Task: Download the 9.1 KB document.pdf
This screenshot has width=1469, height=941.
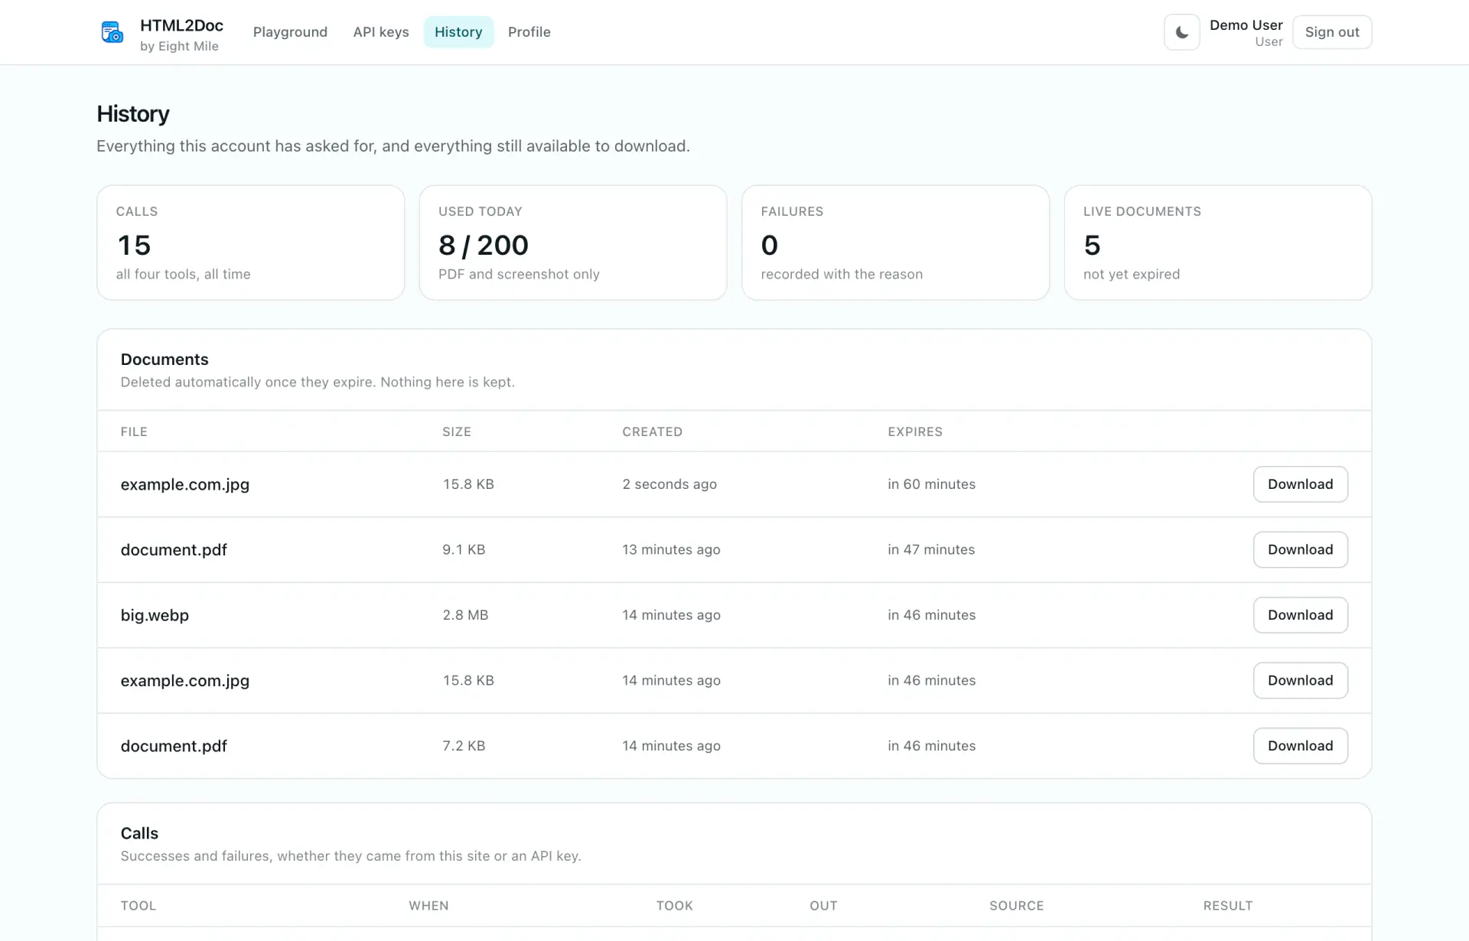Action: [x=1300, y=549]
